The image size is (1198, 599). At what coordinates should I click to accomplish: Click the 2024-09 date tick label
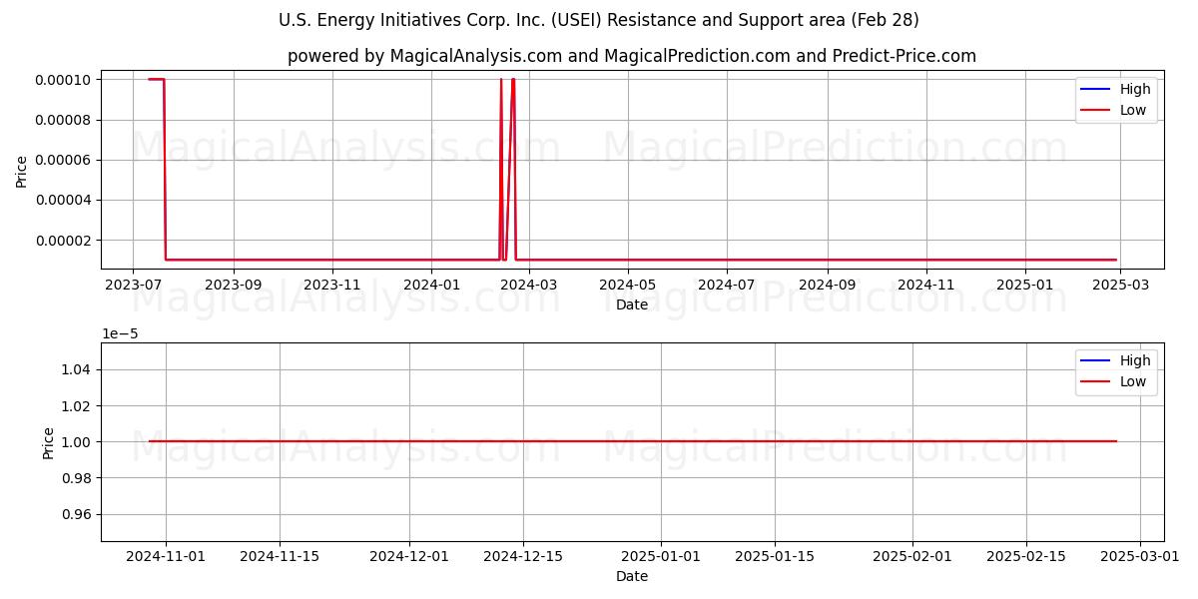pyautogui.click(x=828, y=285)
